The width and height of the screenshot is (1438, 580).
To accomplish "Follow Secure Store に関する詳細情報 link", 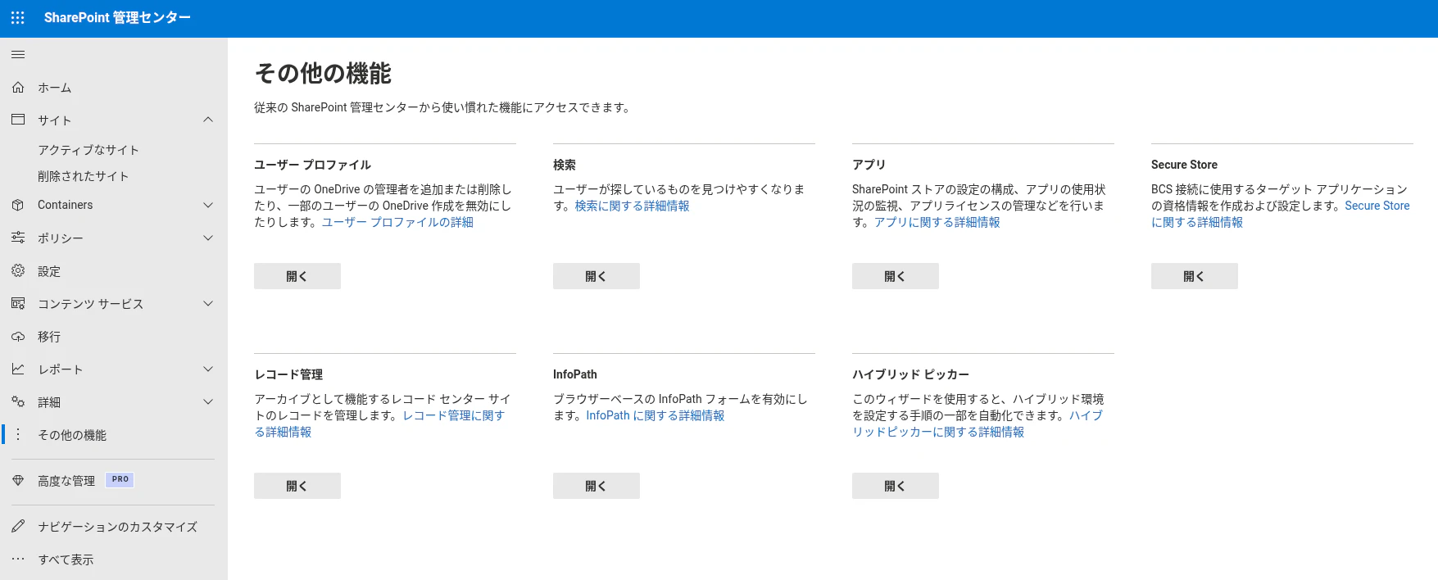I will click(x=1197, y=222).
